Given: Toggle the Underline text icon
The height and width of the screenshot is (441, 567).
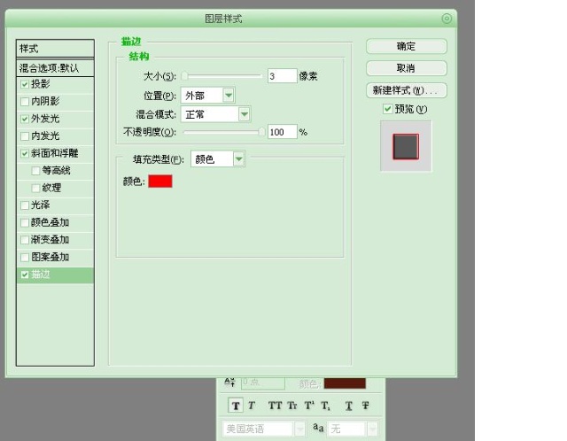Looking at the screenshot, I should [349, 406].
